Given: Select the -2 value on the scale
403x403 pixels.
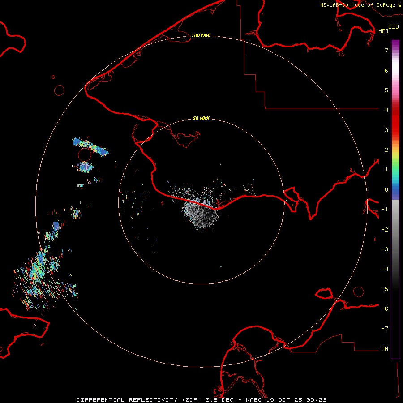Looking at the screenshot, I should 385,230.
